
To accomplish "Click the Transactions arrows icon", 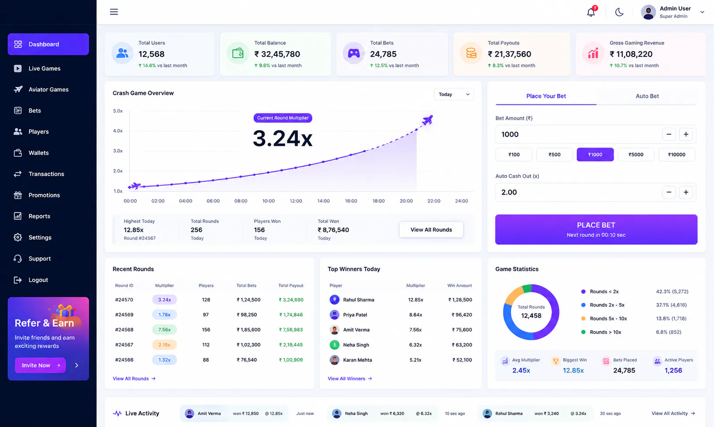I will point(18,174).
